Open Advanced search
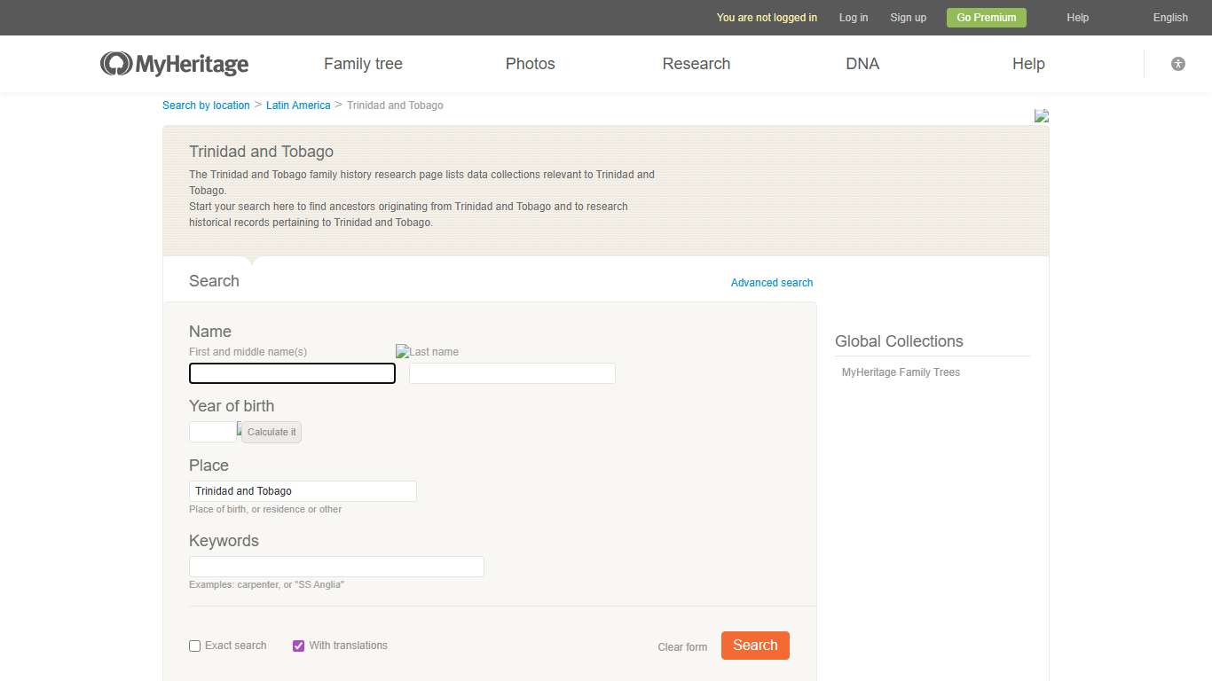The image size is (1212, 681). coord(771,282)
